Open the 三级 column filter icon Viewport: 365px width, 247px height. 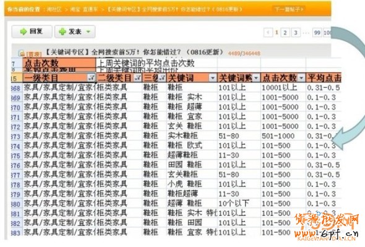pyautogui.click(x=162, y=77)
